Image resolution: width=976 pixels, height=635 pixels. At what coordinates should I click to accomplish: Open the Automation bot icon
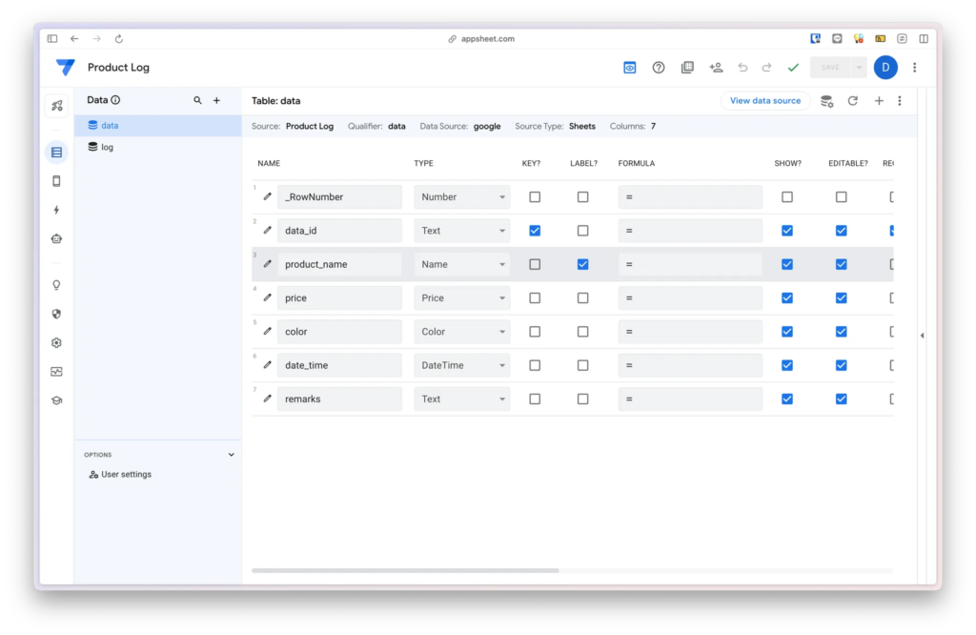[56, 238]
